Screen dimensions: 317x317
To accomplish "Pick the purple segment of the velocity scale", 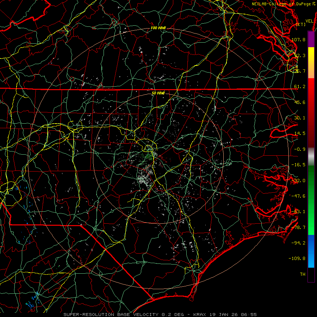I will click(311, 39).
